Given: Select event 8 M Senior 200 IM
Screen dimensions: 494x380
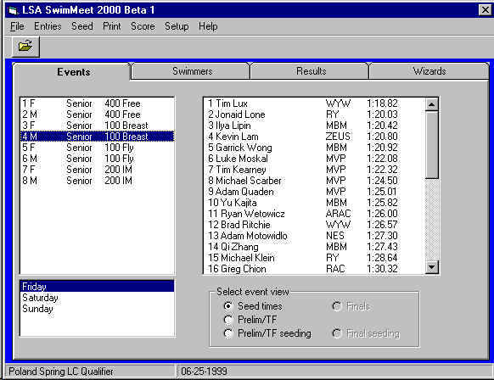Looking at the screenshot, I should (97, 181).
